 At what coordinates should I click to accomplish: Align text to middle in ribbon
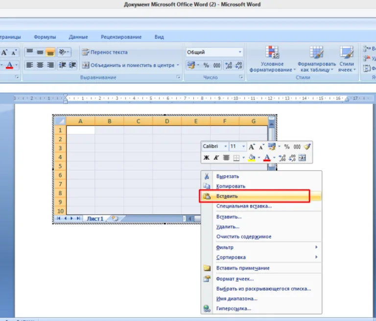pyautogui.click(x=40, y=52)
